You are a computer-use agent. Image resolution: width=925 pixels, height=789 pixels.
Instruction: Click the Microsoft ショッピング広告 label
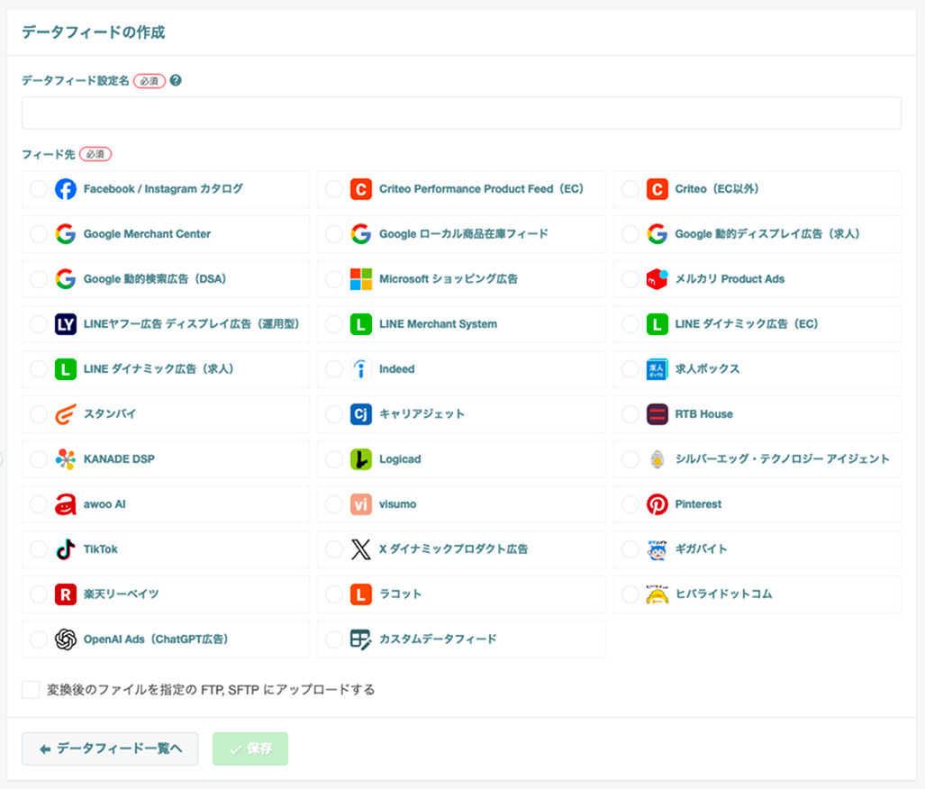449,279
